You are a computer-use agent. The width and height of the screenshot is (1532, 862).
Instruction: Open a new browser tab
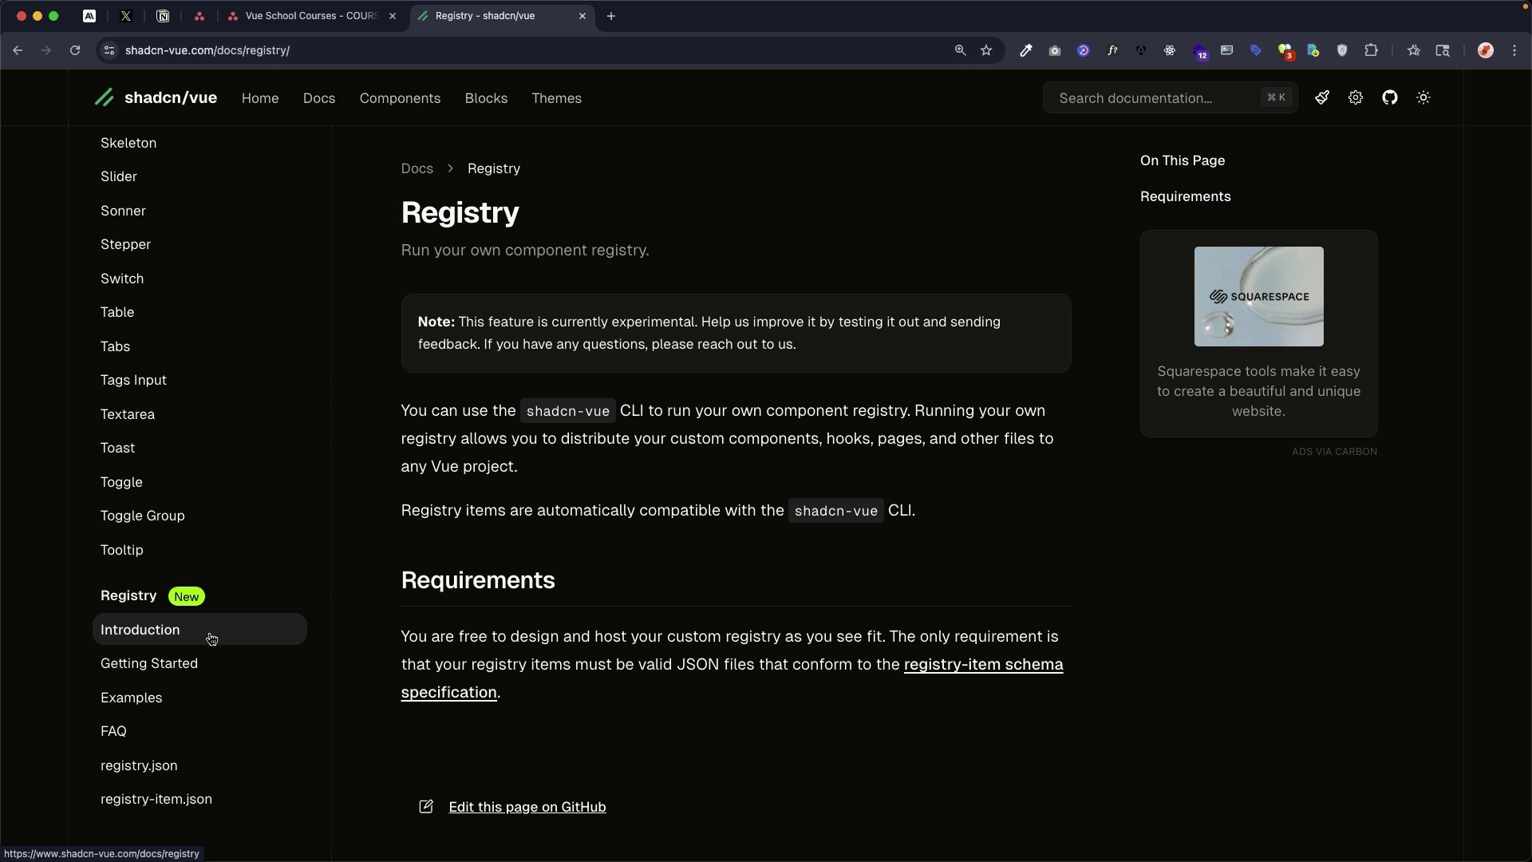click(x=611, y=16)
